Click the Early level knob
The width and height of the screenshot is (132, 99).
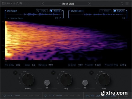66,79
